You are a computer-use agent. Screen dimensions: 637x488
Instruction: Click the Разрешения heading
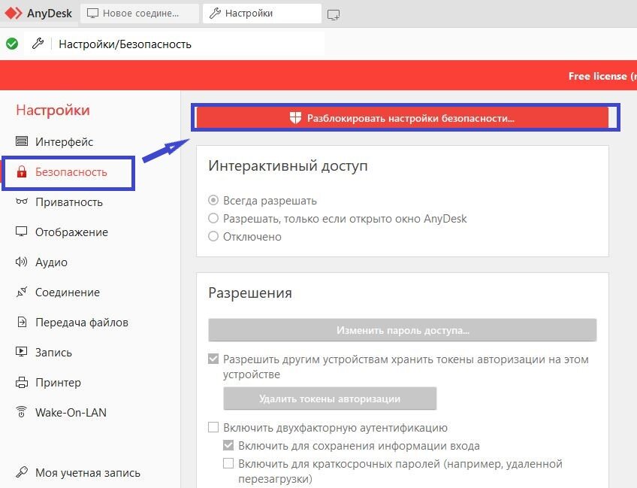click(250, 292)
